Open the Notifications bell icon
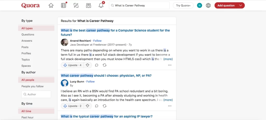Viewport: 266px width, 120px height. [x=101, y=5]
